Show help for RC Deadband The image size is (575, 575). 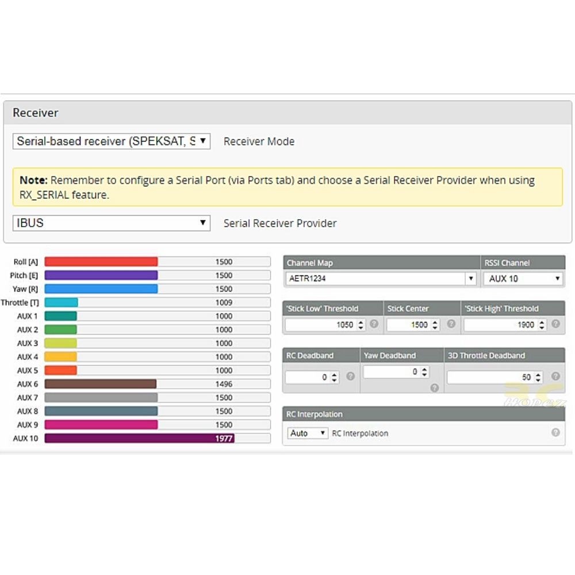point(350,377)
